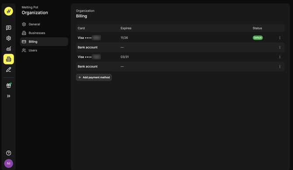Open the pencil edit icon
This screenshot has width=293, height=170.
click(9, 70)
